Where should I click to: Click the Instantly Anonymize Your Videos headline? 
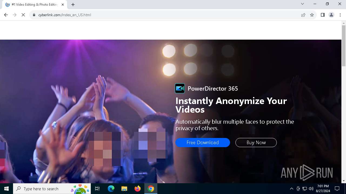[x=231, y=105]
